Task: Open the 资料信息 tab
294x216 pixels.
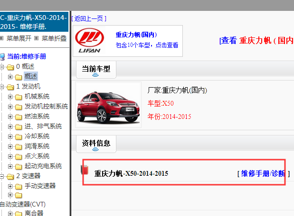Action: (x=96, y=144)
